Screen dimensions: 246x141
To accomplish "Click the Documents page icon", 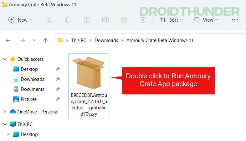I will 16,89.
